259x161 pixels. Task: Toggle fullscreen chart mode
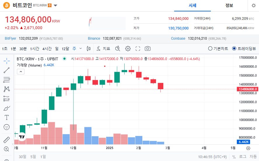138,48
